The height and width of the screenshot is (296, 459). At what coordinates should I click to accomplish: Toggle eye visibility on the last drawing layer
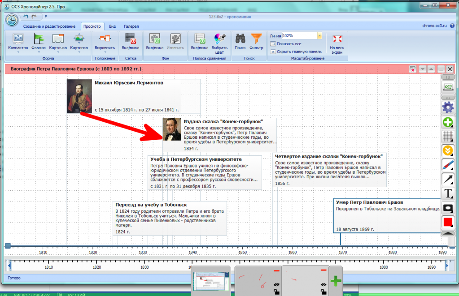(323, 285)
